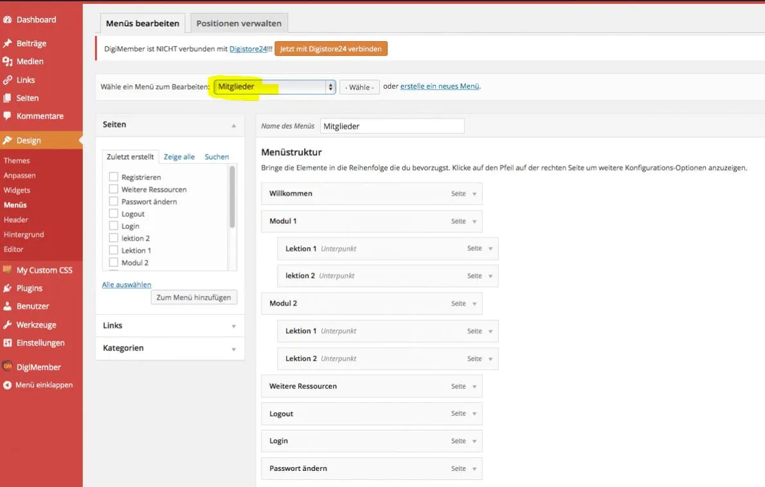The image size is (765, 487).
Task: Expand the Modul 2 menu item options
Action: pyautogui.click(x=474, y=304)
